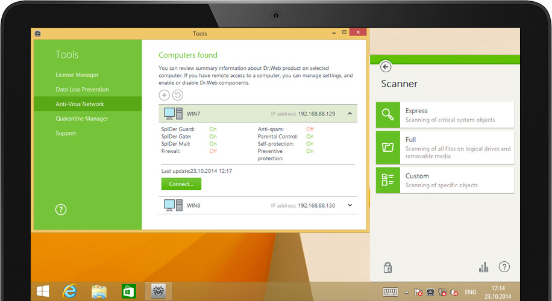Click the Express scan magnifier icon

388,114
